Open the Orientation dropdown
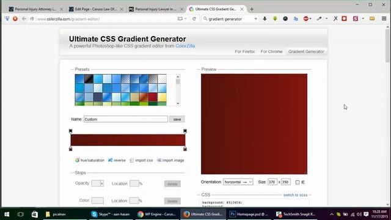 click(x=238, y=182)
